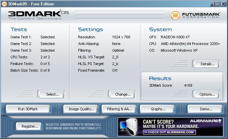Start the benchmark with Run 3DMark
The width and height of the screenshot is (228, 139).
[x=28, y=109]
